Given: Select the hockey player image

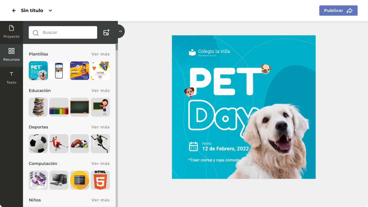Looking at the screenshot, I should 59,143.
